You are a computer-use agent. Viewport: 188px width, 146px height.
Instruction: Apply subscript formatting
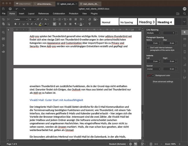(x=36, y=24)
